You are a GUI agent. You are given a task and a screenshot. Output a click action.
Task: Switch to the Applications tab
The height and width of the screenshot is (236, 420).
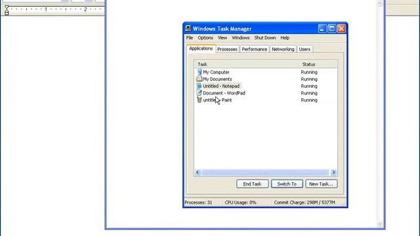click(201, 49)
